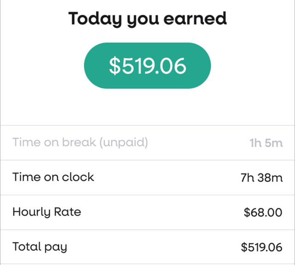This screenshot has height=265, width=295.
Task: Click the "Today you earned" heading
Action: tap(147, 19)
